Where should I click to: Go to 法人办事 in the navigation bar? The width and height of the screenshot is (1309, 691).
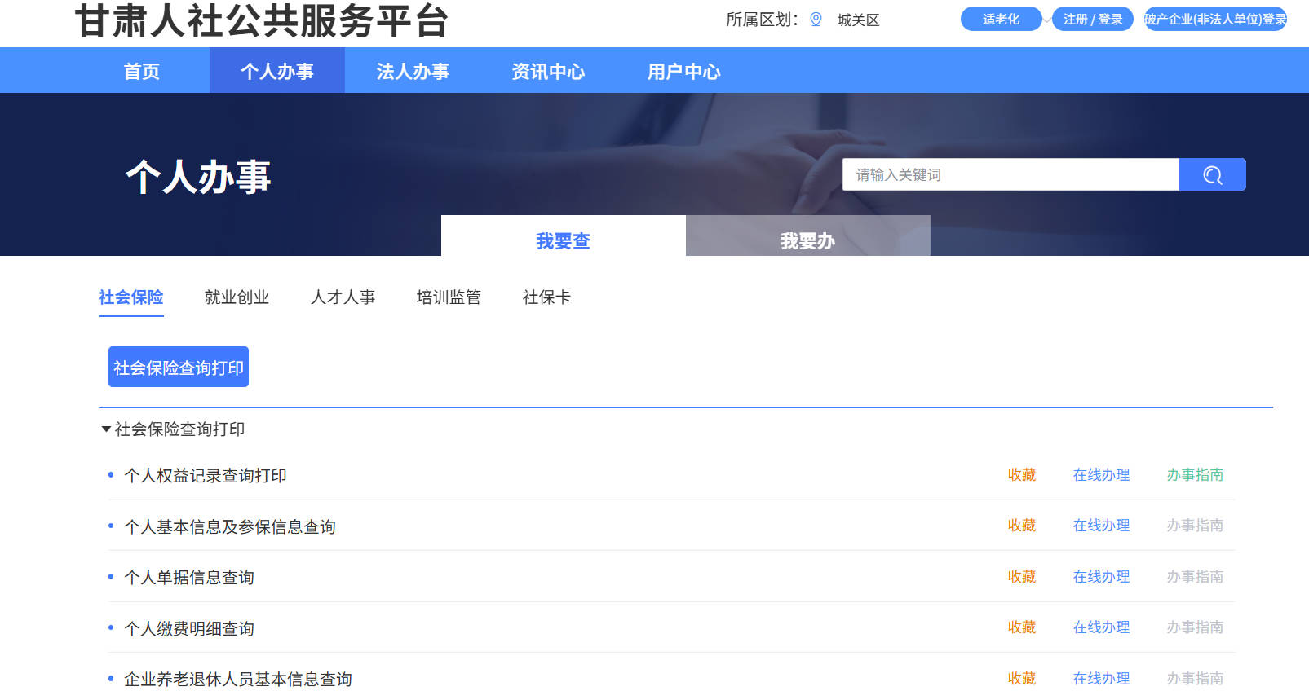coord(413,71)
